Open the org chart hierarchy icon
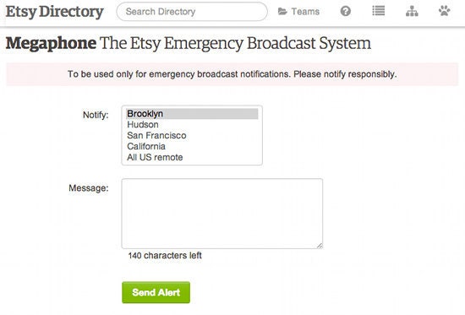Screen dimensions: 465x315 click(412, 11)
